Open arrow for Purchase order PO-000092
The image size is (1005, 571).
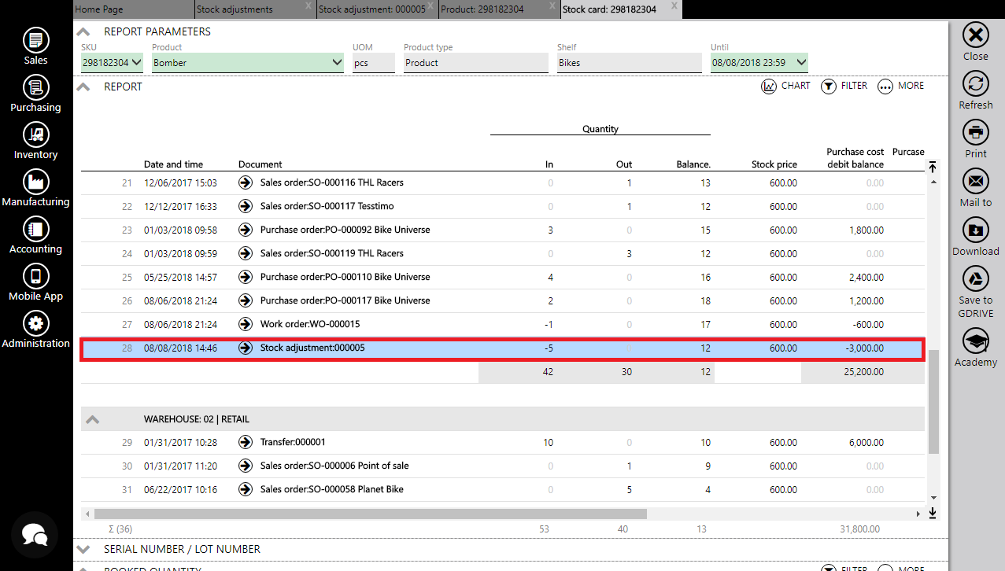pyautogui.click(x=246, y=230)
